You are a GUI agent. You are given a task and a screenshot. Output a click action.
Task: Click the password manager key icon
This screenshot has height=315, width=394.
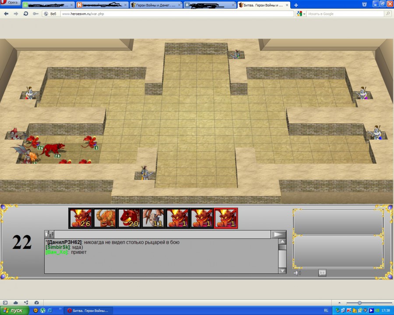click(x=35, y=14)
